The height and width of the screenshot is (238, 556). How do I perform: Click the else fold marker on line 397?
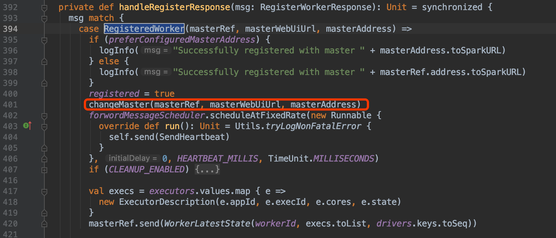coord(44,62)
